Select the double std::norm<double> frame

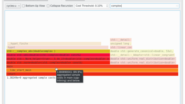(58, 62)
